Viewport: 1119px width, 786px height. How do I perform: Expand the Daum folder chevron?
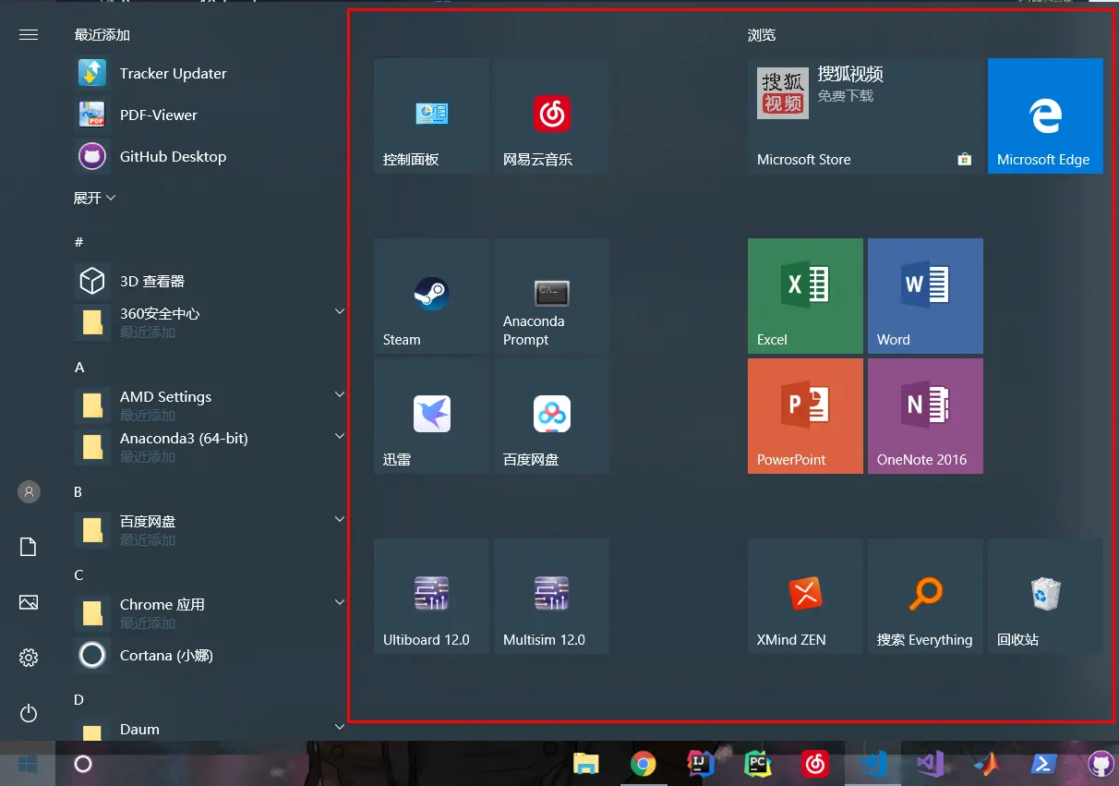pos(339,728)
